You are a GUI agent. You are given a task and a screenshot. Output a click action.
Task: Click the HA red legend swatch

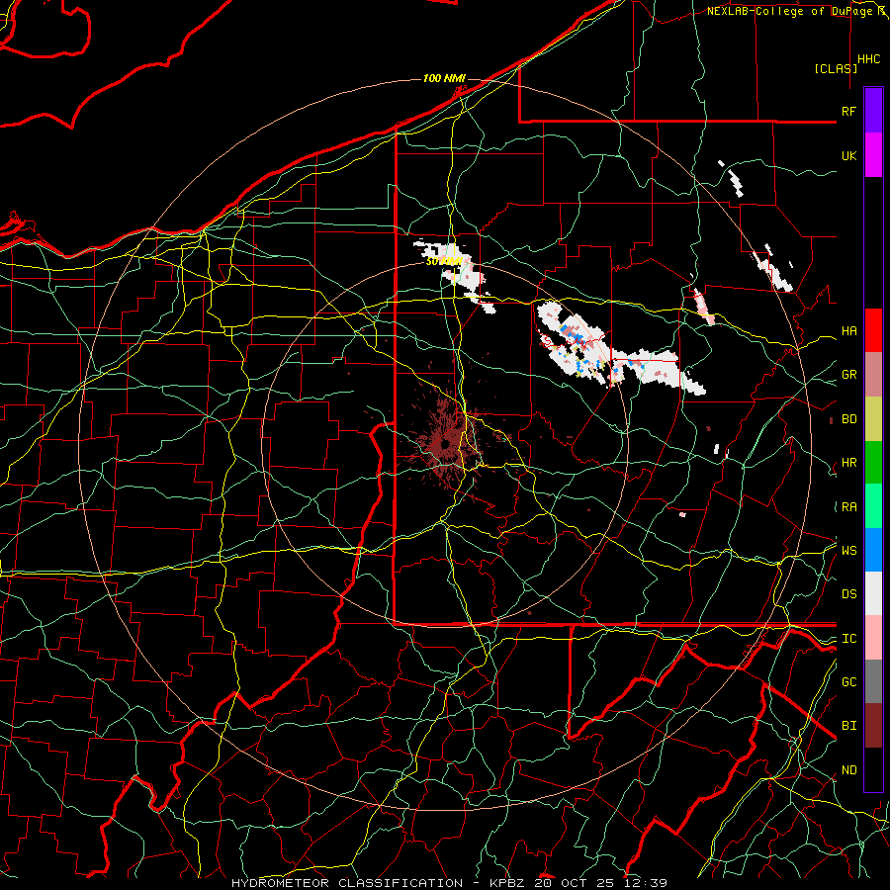873,330
